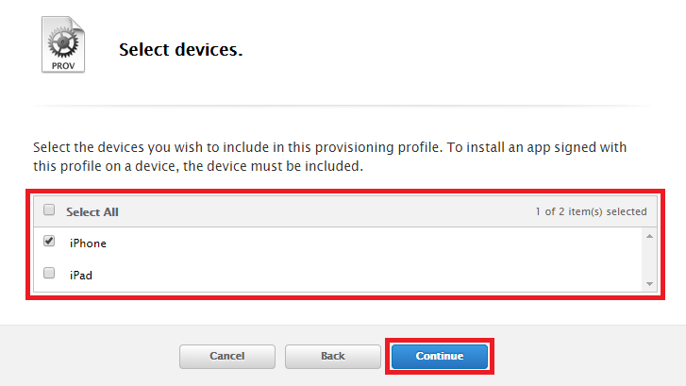Click the 'Select devices.' heading
The height and width of the screenshot is (386, 686).
click(180, 49)
